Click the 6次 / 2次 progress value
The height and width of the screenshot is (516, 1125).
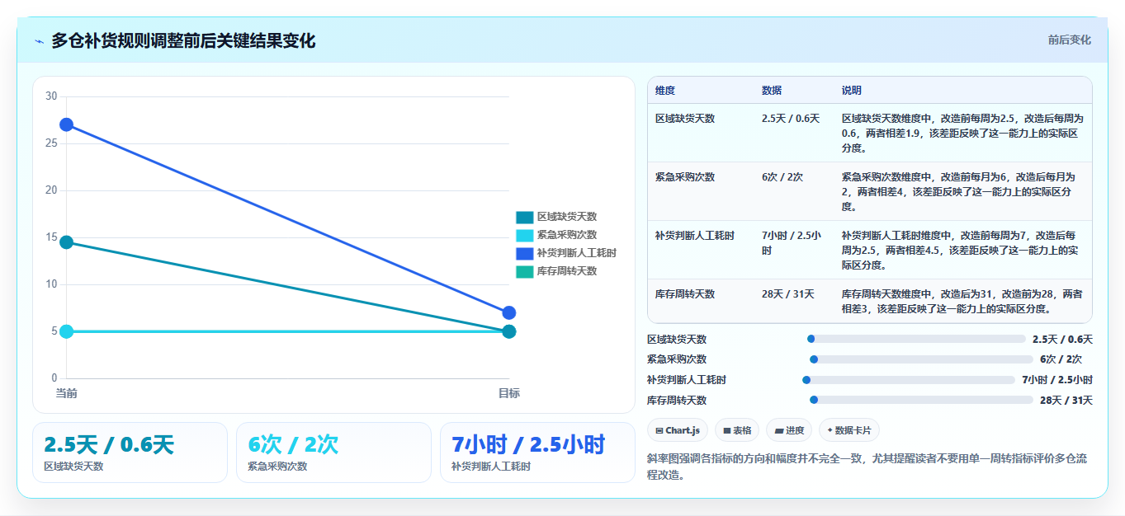[x=1061, y=359]
